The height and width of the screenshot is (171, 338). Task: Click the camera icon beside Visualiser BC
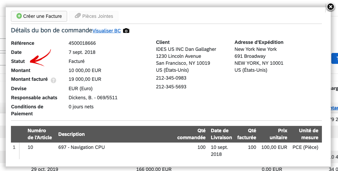pyautogui.click(x=126, y=31)
